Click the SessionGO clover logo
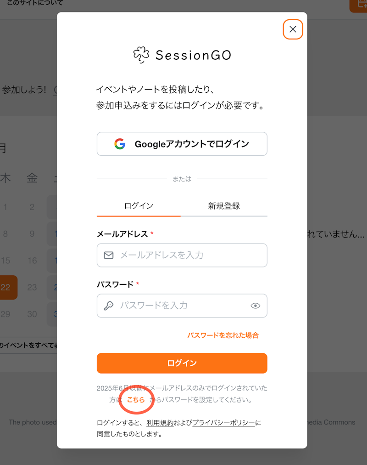 click(x=141, y=55)
